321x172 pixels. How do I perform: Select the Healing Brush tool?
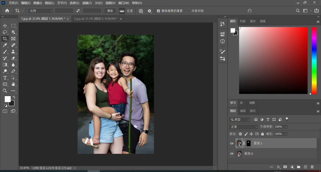pos(13,45)
